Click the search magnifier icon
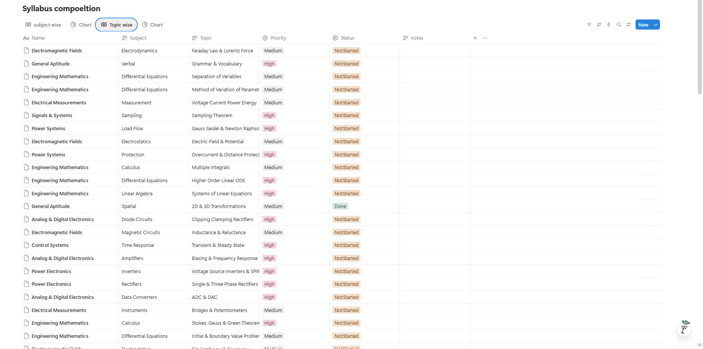The height and width of the screenshot is (349, 703). [619, 25]
